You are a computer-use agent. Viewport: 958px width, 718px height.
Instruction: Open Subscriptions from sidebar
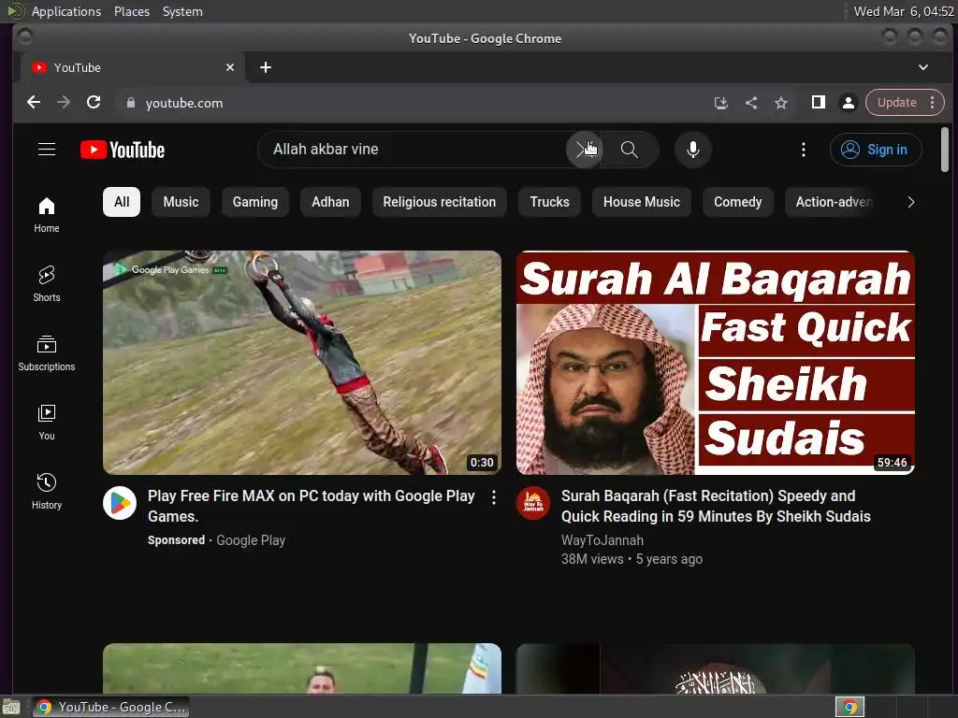pos(47,352)
